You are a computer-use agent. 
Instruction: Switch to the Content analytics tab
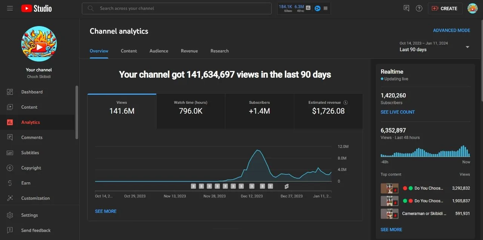(129, 51)
